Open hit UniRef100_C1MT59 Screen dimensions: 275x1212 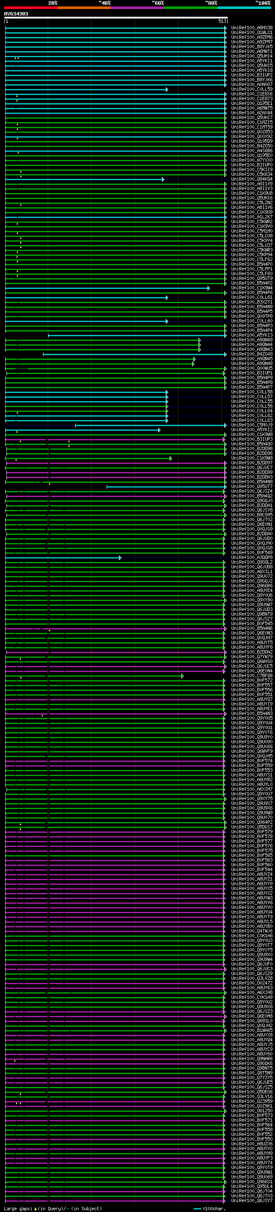[x=251, y=127]
